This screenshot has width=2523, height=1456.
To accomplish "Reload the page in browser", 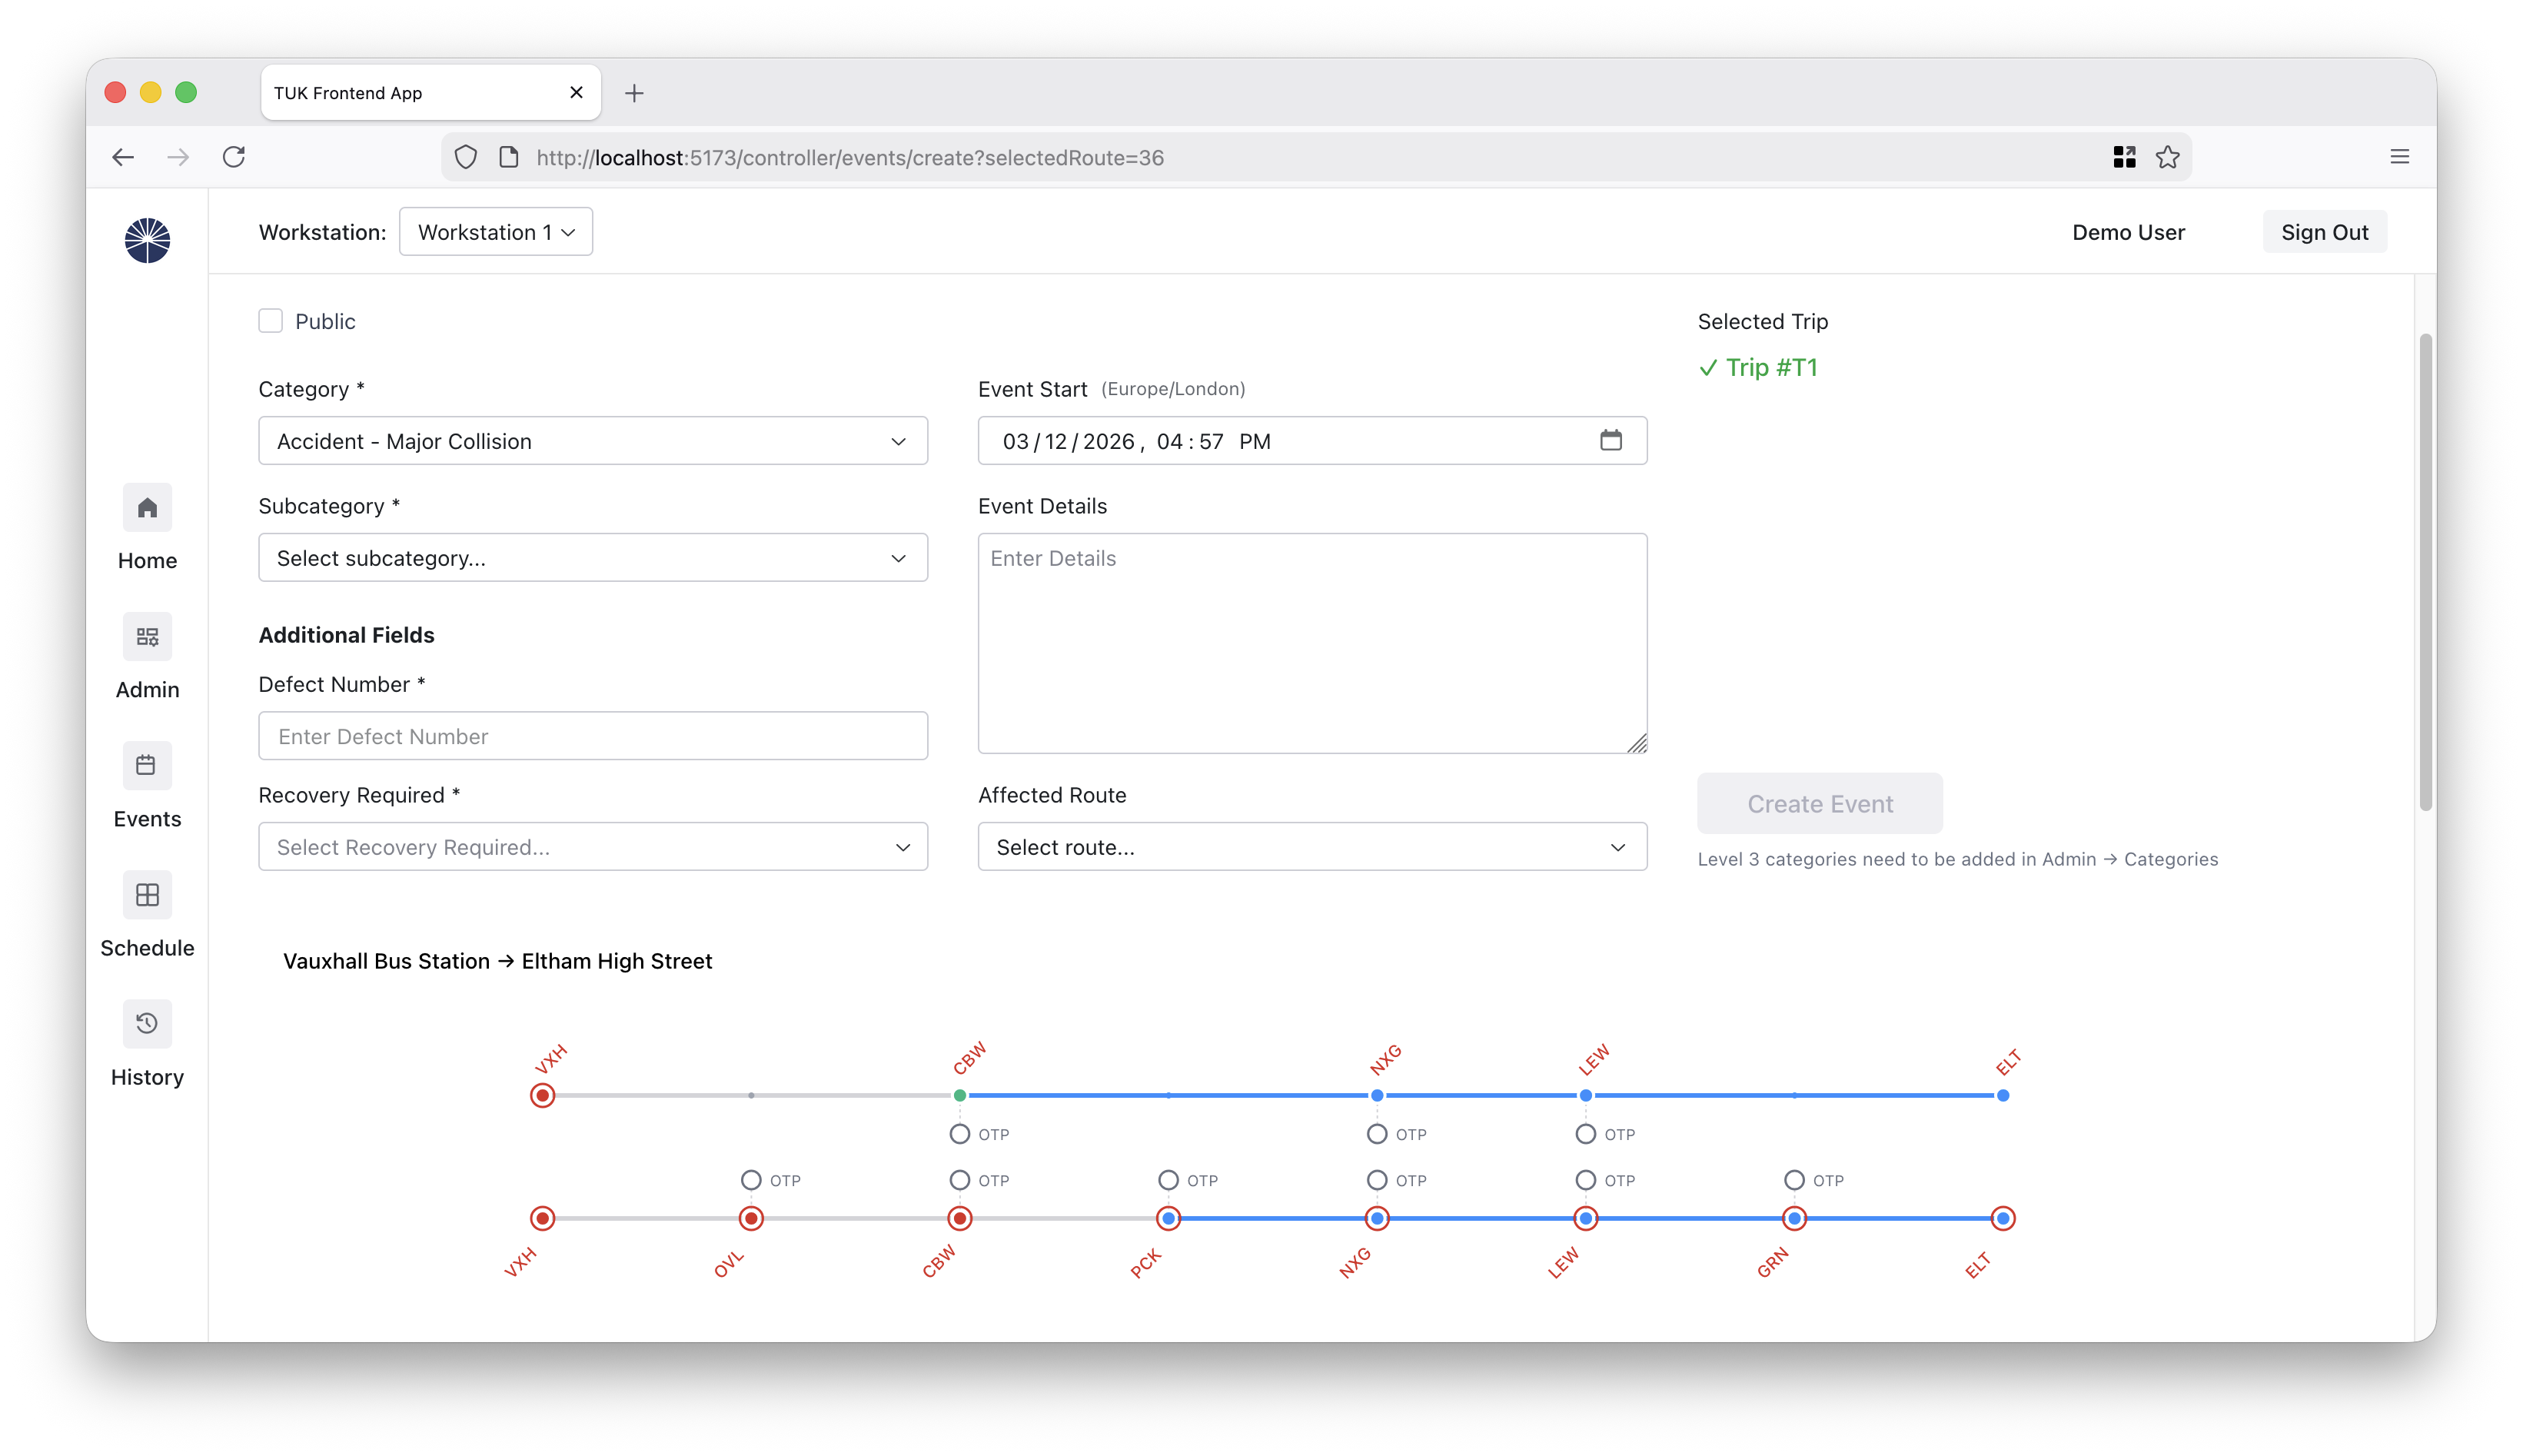I will (x=234, y=157).
